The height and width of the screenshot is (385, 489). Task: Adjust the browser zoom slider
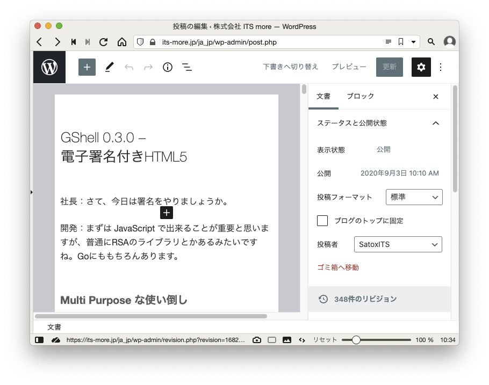tap(356, 340)
